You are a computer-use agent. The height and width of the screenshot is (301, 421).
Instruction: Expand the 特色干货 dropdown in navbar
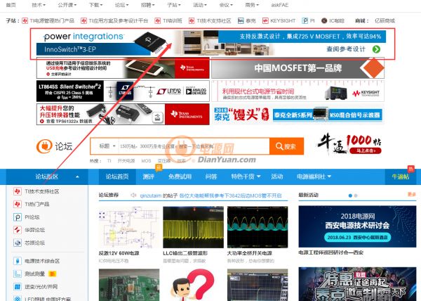click(x=245, y=177)
